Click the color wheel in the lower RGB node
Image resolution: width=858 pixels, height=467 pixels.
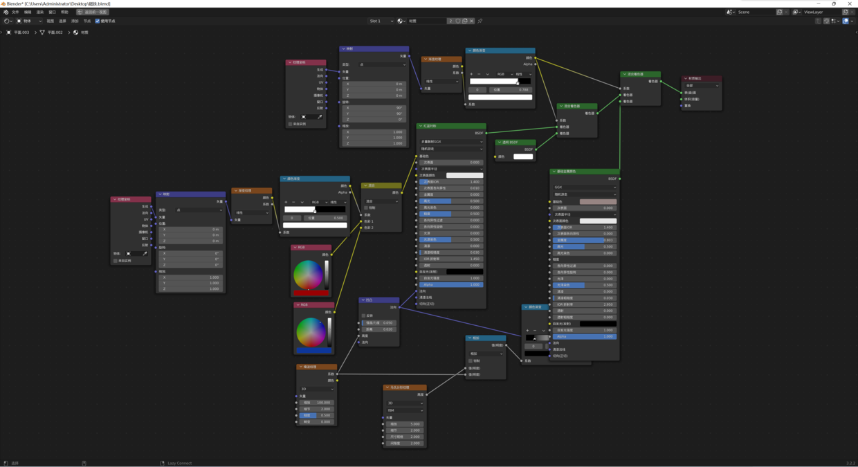311,332
